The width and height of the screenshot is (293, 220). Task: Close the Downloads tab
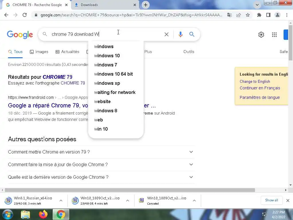[134, 5]
